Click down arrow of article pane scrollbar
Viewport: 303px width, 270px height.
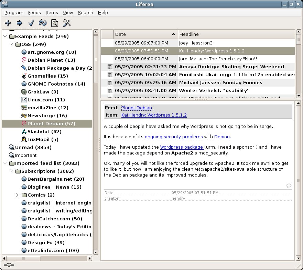299,258
